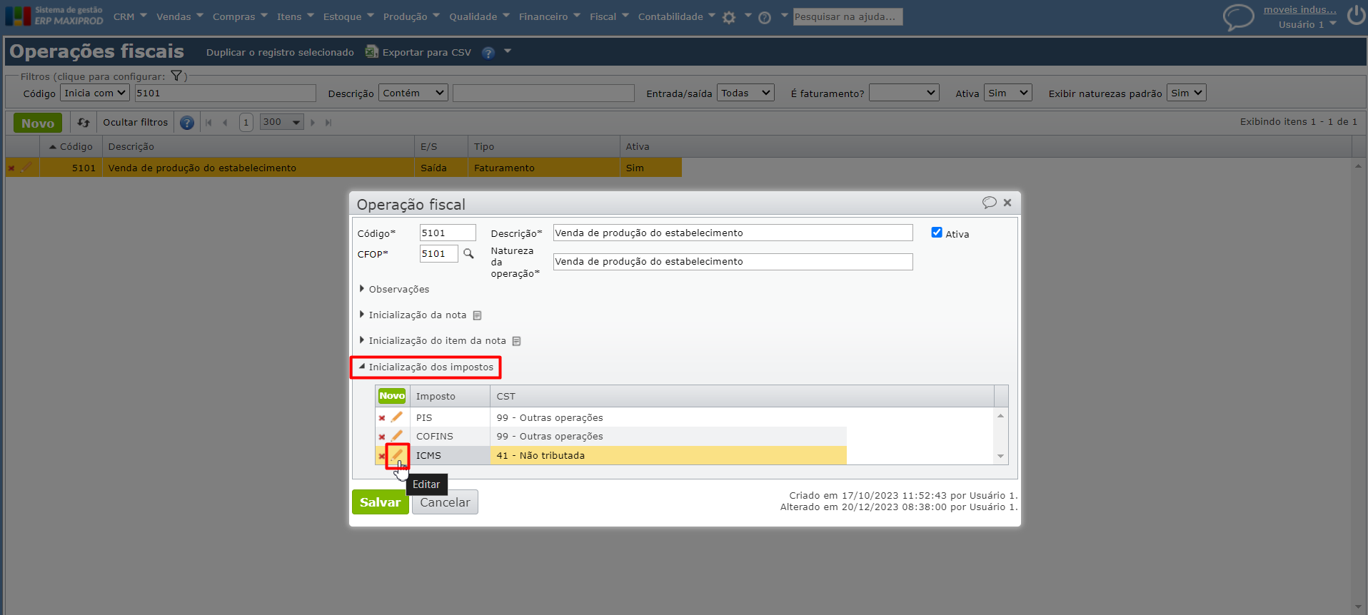Open the Código filter operator dropdown
Image resolution: width=1368 pixels, height=615 pixels.
(94, 93)
